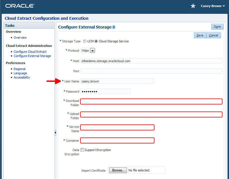Click the Oracle logo

(x=20, y=5)
